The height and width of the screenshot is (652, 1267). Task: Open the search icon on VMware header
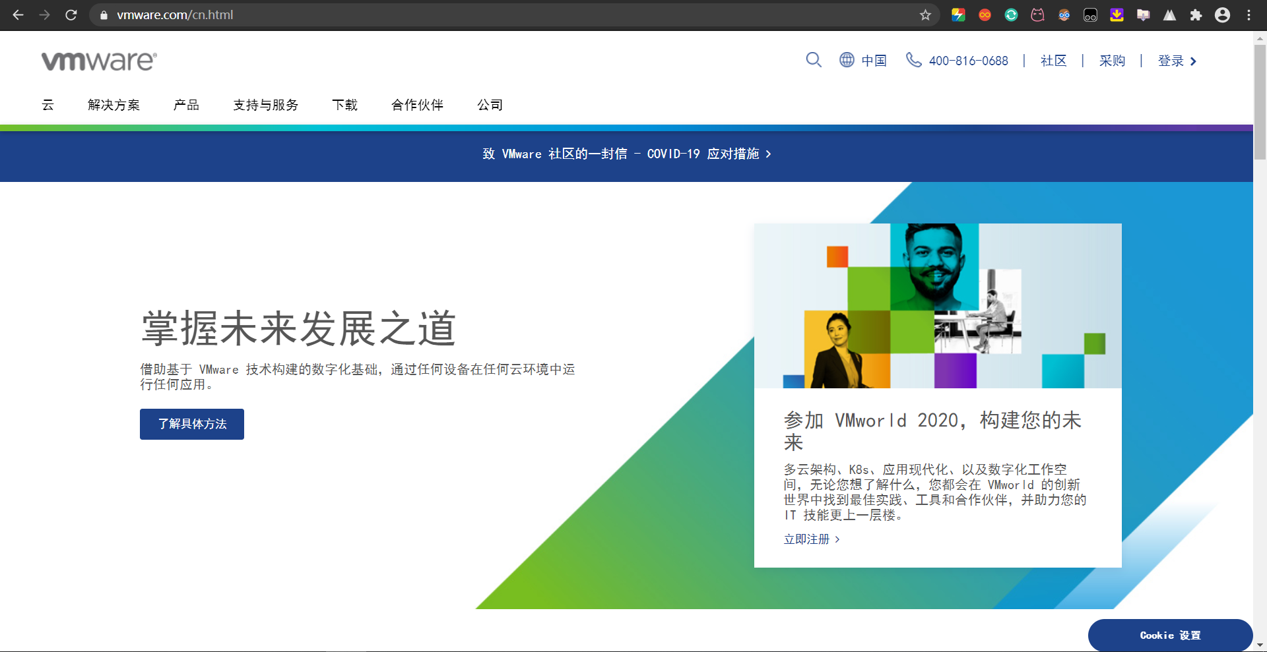click(814, 60)
